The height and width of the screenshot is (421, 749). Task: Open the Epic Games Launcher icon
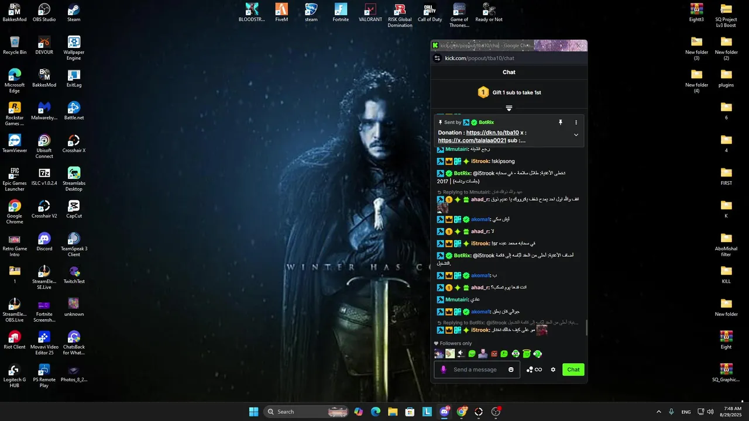(x=15, y=180)
